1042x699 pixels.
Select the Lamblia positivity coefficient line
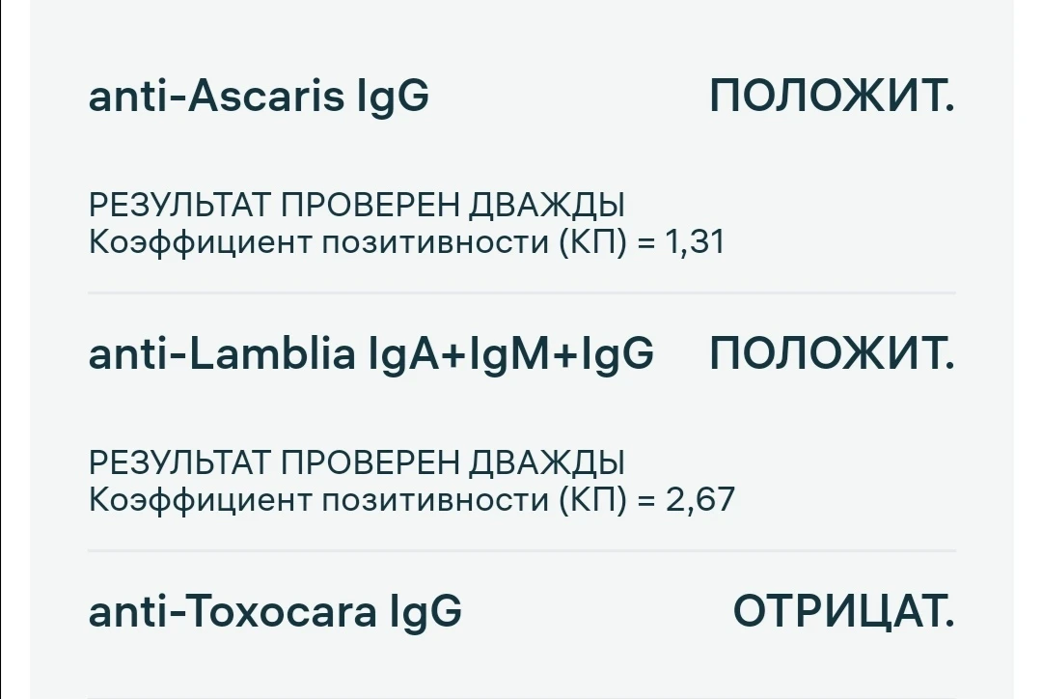[x=412, y=499]
